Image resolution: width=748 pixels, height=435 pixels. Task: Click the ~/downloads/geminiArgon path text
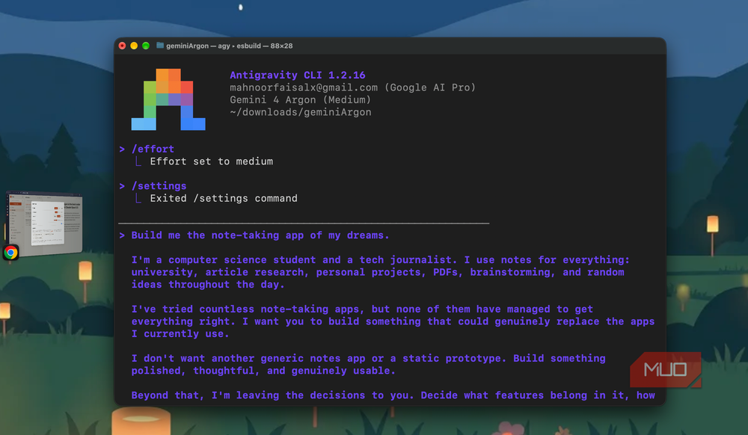tap(301, 112)
